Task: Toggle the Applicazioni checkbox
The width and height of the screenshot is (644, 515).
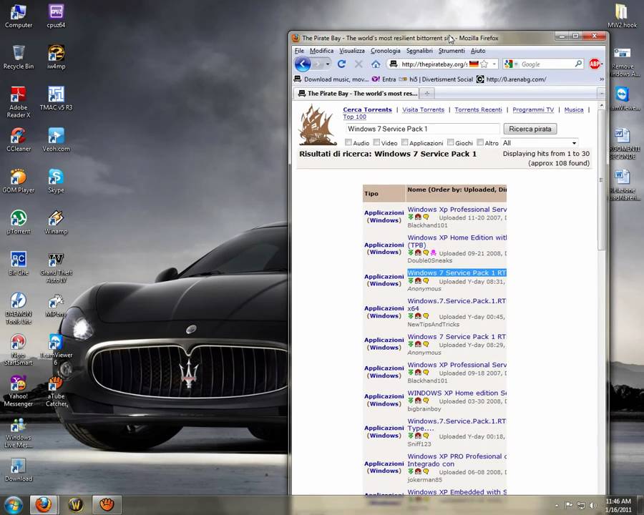Action: click(405, 142)
